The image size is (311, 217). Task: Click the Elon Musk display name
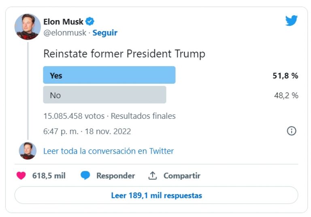(x=63, y=21)
